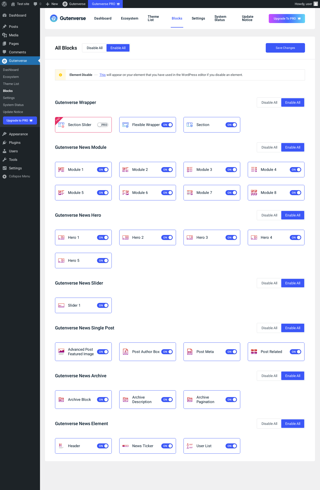The width and height of the screenshot is (320, 490).
Task: Toggle the Hero 5 switch
Action: [x=103, y=261]
